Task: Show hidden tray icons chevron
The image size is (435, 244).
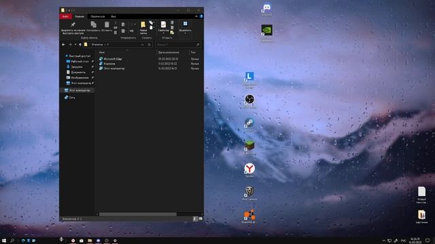Action: click(384, 241)
